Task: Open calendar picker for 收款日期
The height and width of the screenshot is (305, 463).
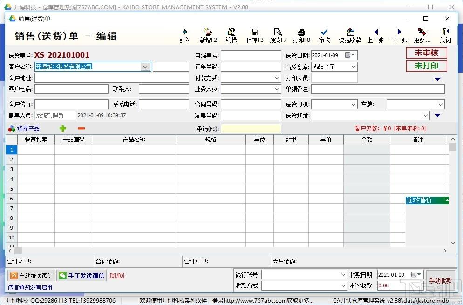Action: point(416,274)
